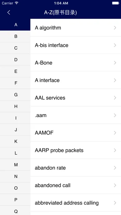Tap the Wi-Fi icon in status bar

(17, 3)
